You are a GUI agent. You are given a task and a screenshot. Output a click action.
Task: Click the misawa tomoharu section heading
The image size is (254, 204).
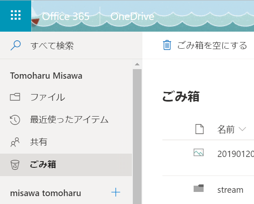[x=45, y=193]
